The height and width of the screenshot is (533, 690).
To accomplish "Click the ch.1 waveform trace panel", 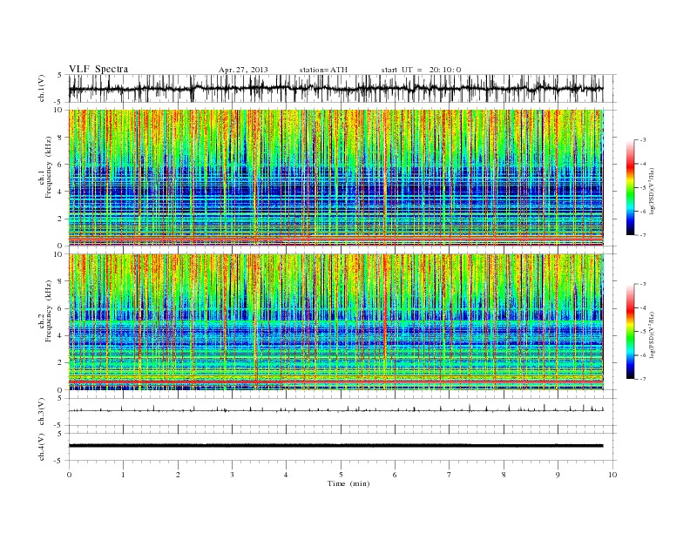I will [x=342, y=88].
